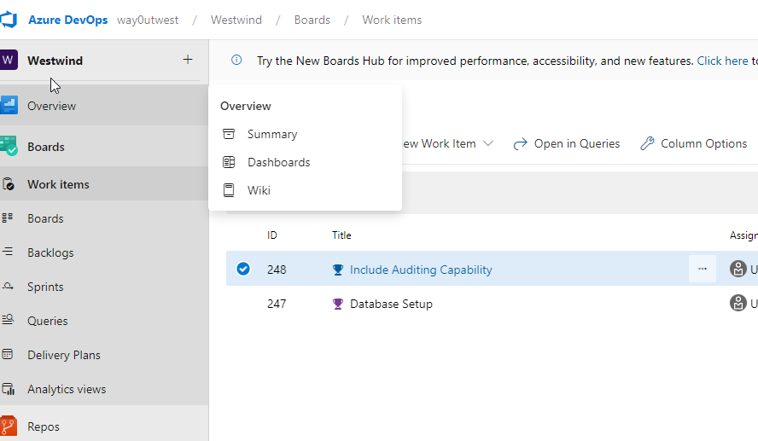Viewport: 758px width, 441px height.
Task: Click the Azure DevOps logo icon
Action: (x=10, y=20)
